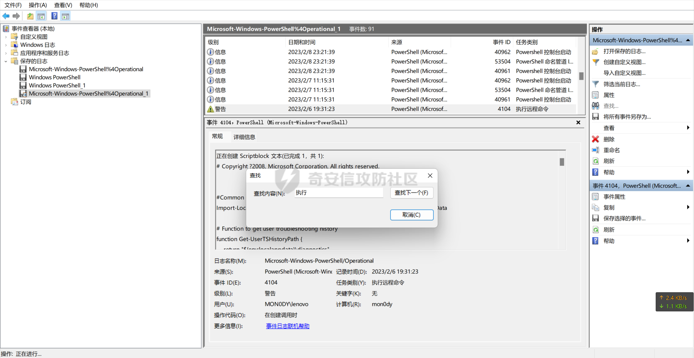Open the 事件日志联机帮助 link

288,326
